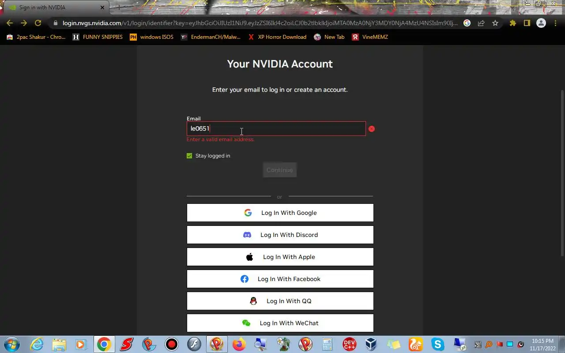Launch Dev-C++ from the taskbar
This screenshot has width=565, height=353.
(x=349, y=344)
